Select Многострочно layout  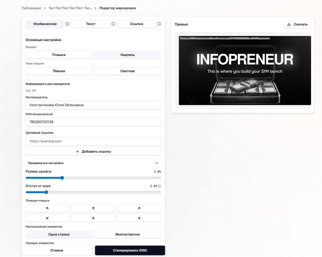128,234
